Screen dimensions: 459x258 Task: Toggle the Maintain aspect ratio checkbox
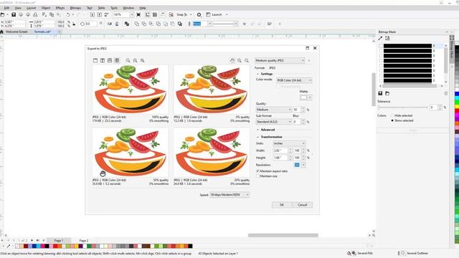pyautogui.click(x=257, y=171)
